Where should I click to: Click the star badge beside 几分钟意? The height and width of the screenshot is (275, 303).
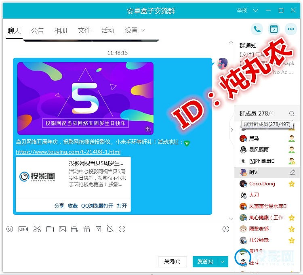coord(292,240)
